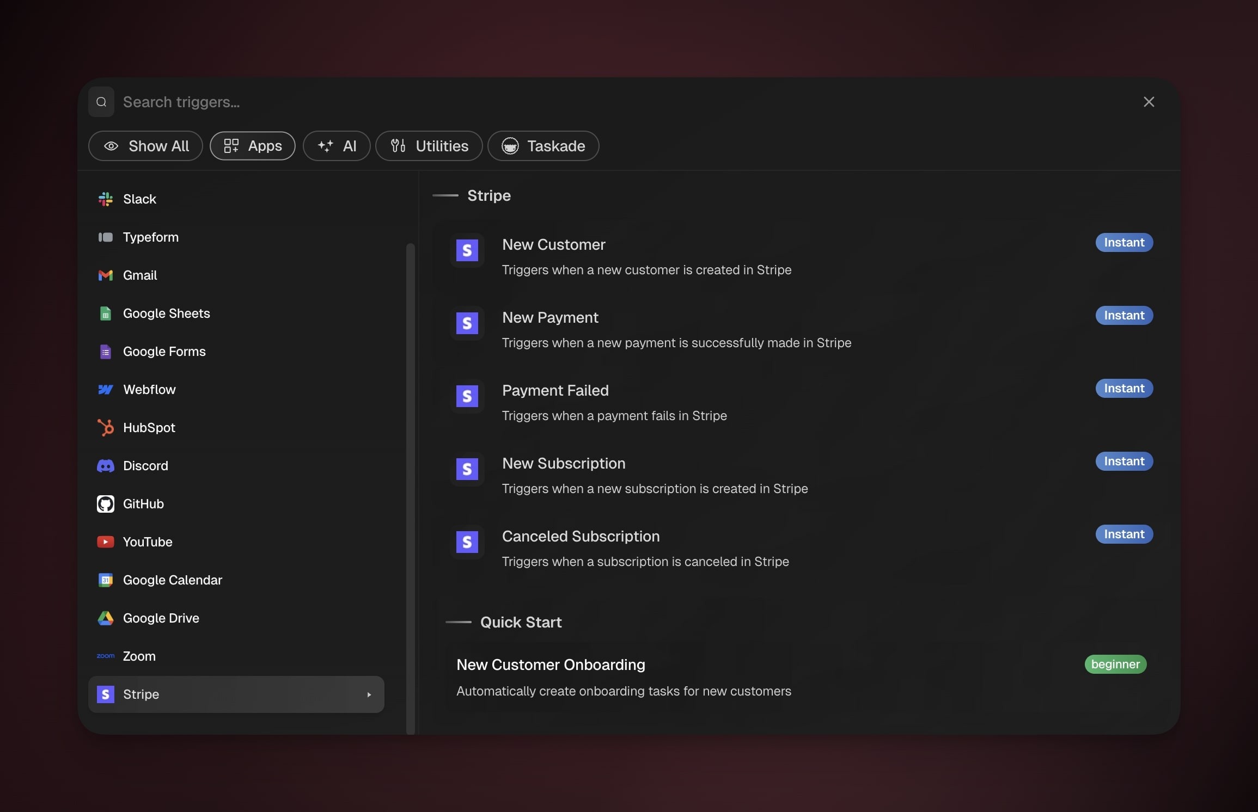The image size is (1258, 812).
Task: Click the Webflow logo icon
Action: tap(105, 390)
